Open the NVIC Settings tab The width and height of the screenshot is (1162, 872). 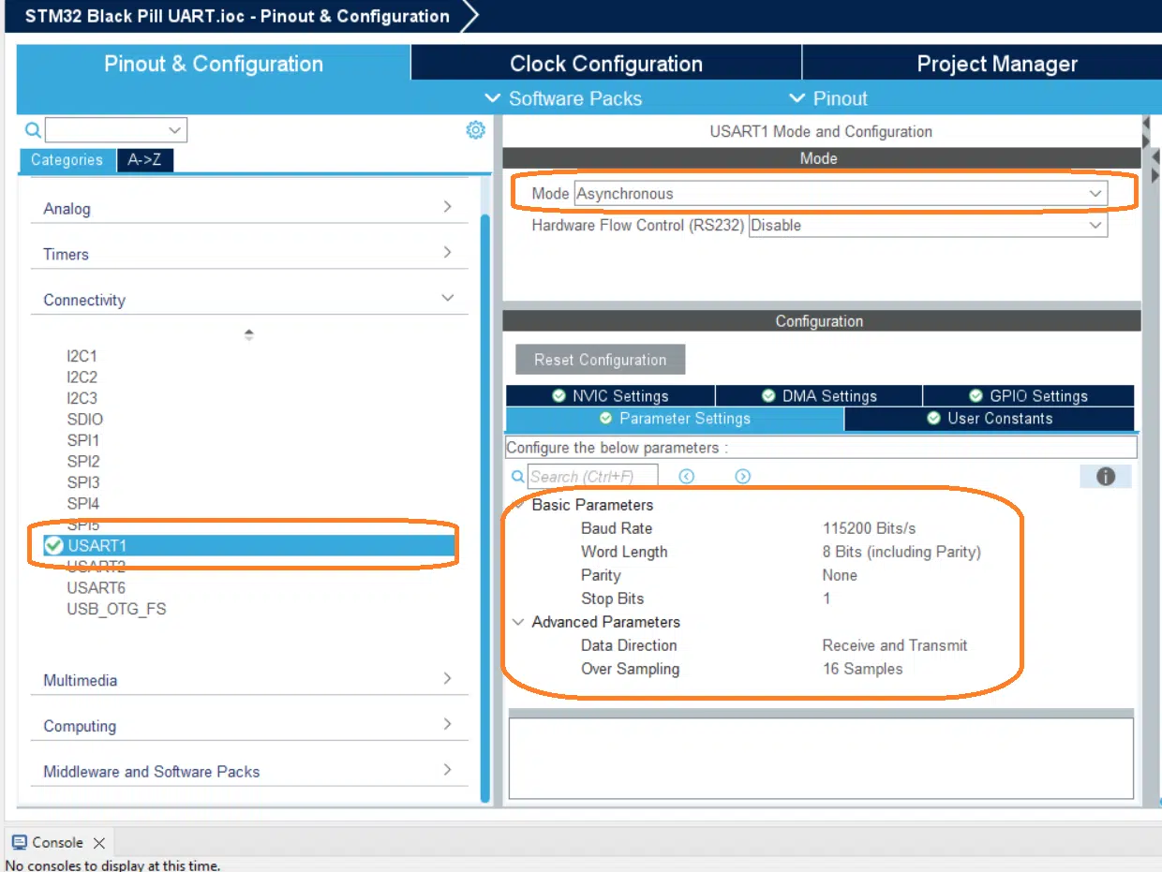[x=610, y=396]
